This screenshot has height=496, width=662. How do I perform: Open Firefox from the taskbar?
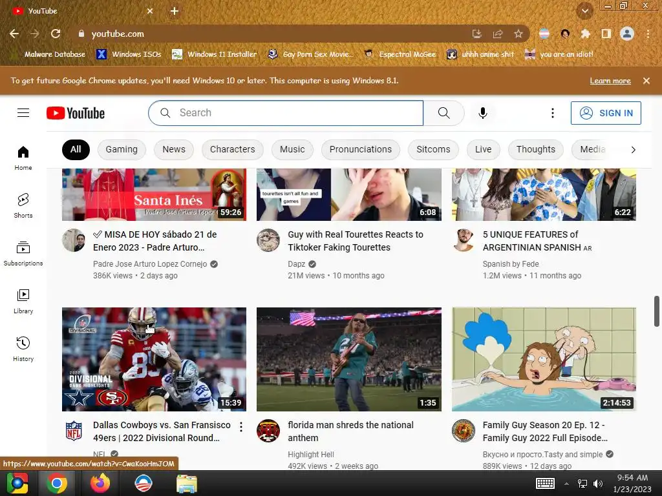point(100,483)
